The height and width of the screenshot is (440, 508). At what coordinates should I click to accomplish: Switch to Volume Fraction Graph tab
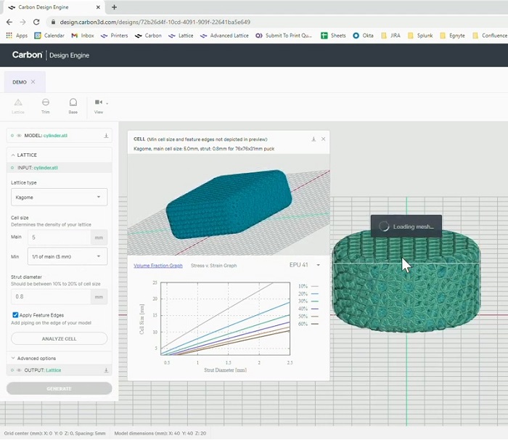[x=158, y=266]
